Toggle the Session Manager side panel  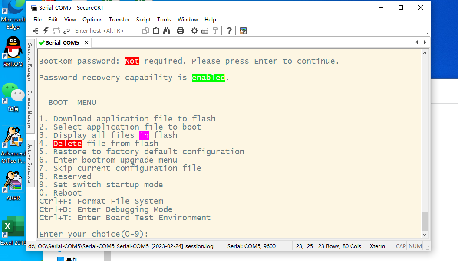point(30,62)
